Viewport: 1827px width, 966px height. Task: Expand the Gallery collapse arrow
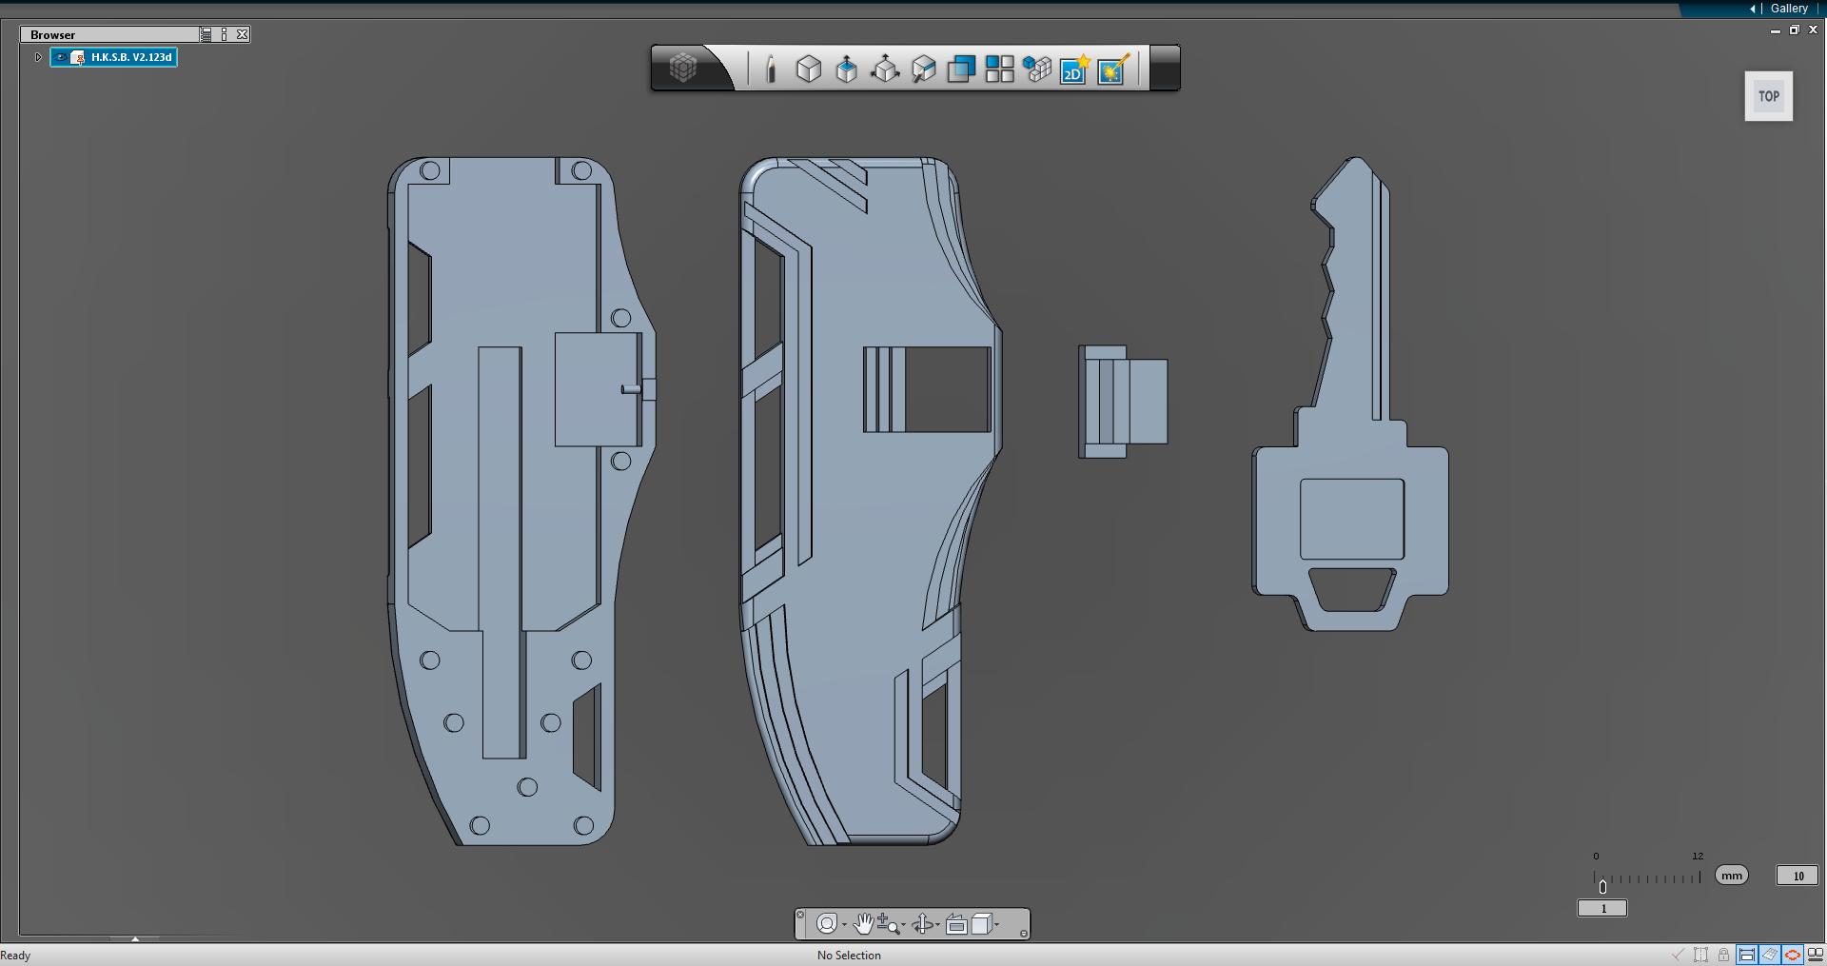tap(1753, 9)
